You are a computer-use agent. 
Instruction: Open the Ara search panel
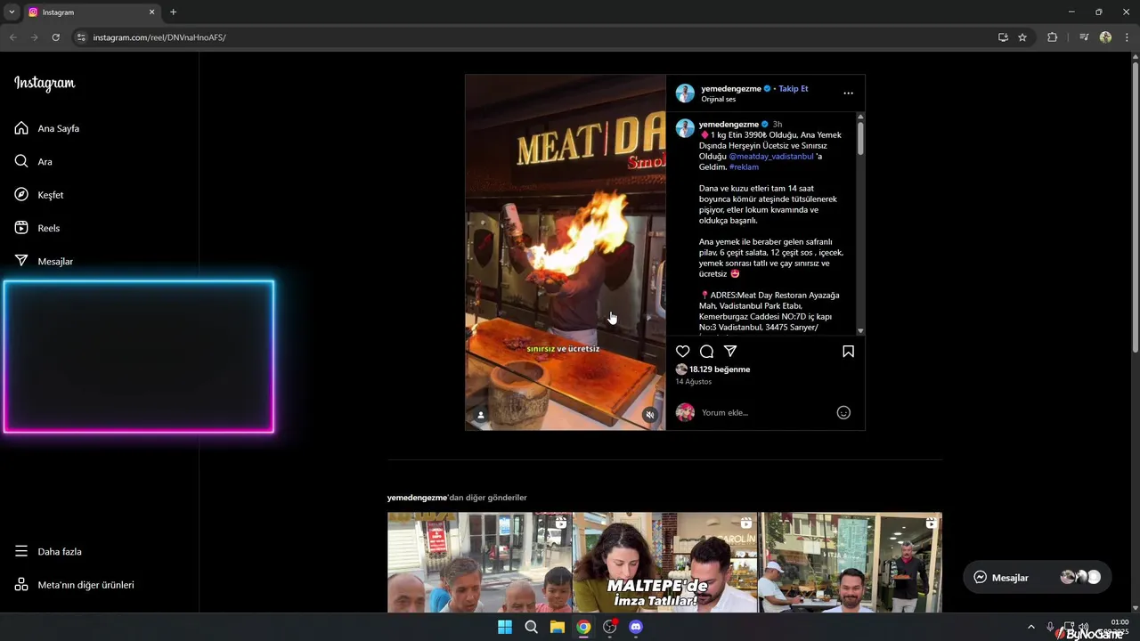[x=33, y=161]
